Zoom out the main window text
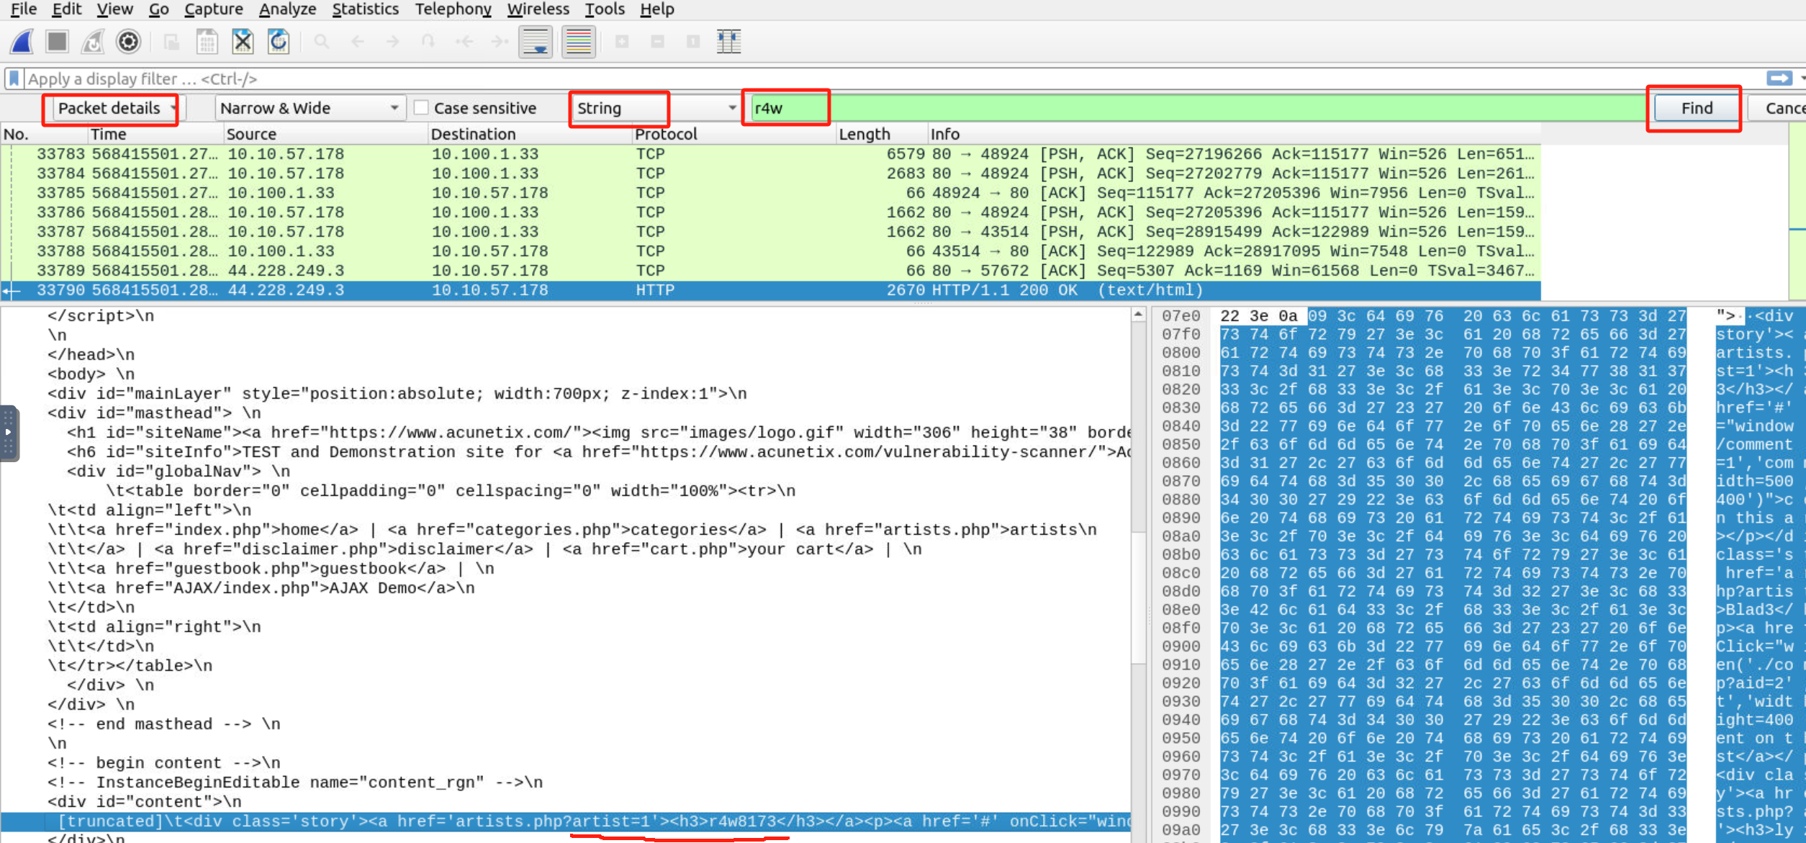The height and width of the screenshot is (843, 1806). click(x=657, y=42)
